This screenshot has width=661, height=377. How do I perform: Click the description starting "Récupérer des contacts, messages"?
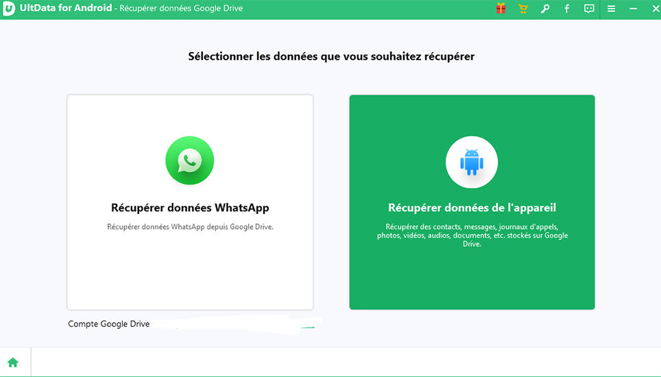click(472, 235)
